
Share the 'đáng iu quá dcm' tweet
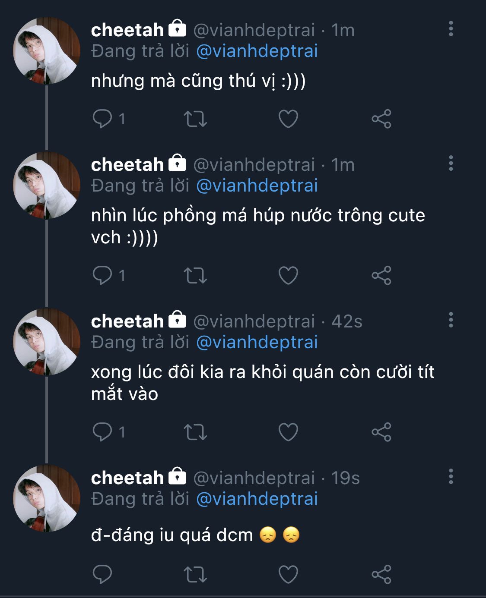point(381,575)
